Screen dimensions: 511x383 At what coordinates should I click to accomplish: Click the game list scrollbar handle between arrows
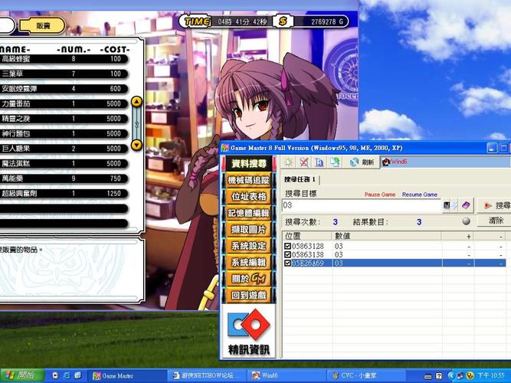pos(137,123)
